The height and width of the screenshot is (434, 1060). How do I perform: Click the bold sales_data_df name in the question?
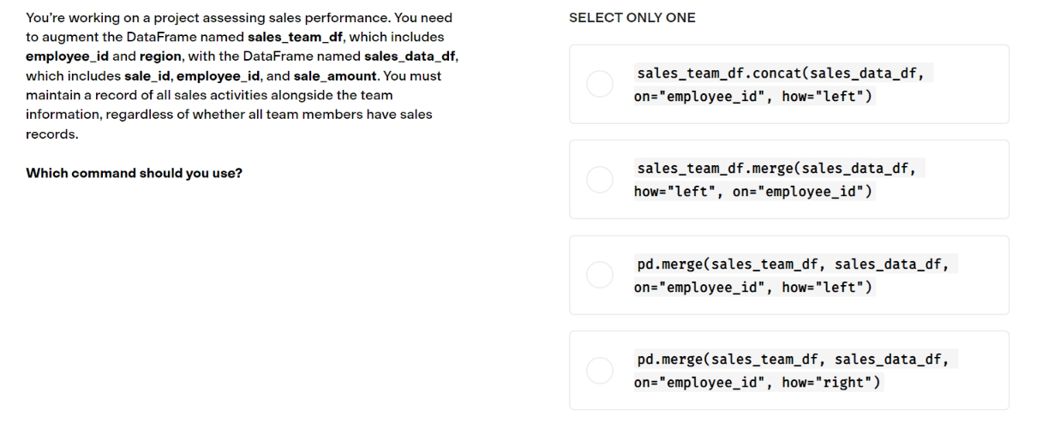click(410, 56)
